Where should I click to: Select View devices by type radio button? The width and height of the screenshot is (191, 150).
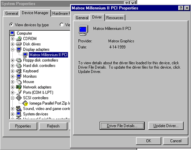tap(11, 25)
